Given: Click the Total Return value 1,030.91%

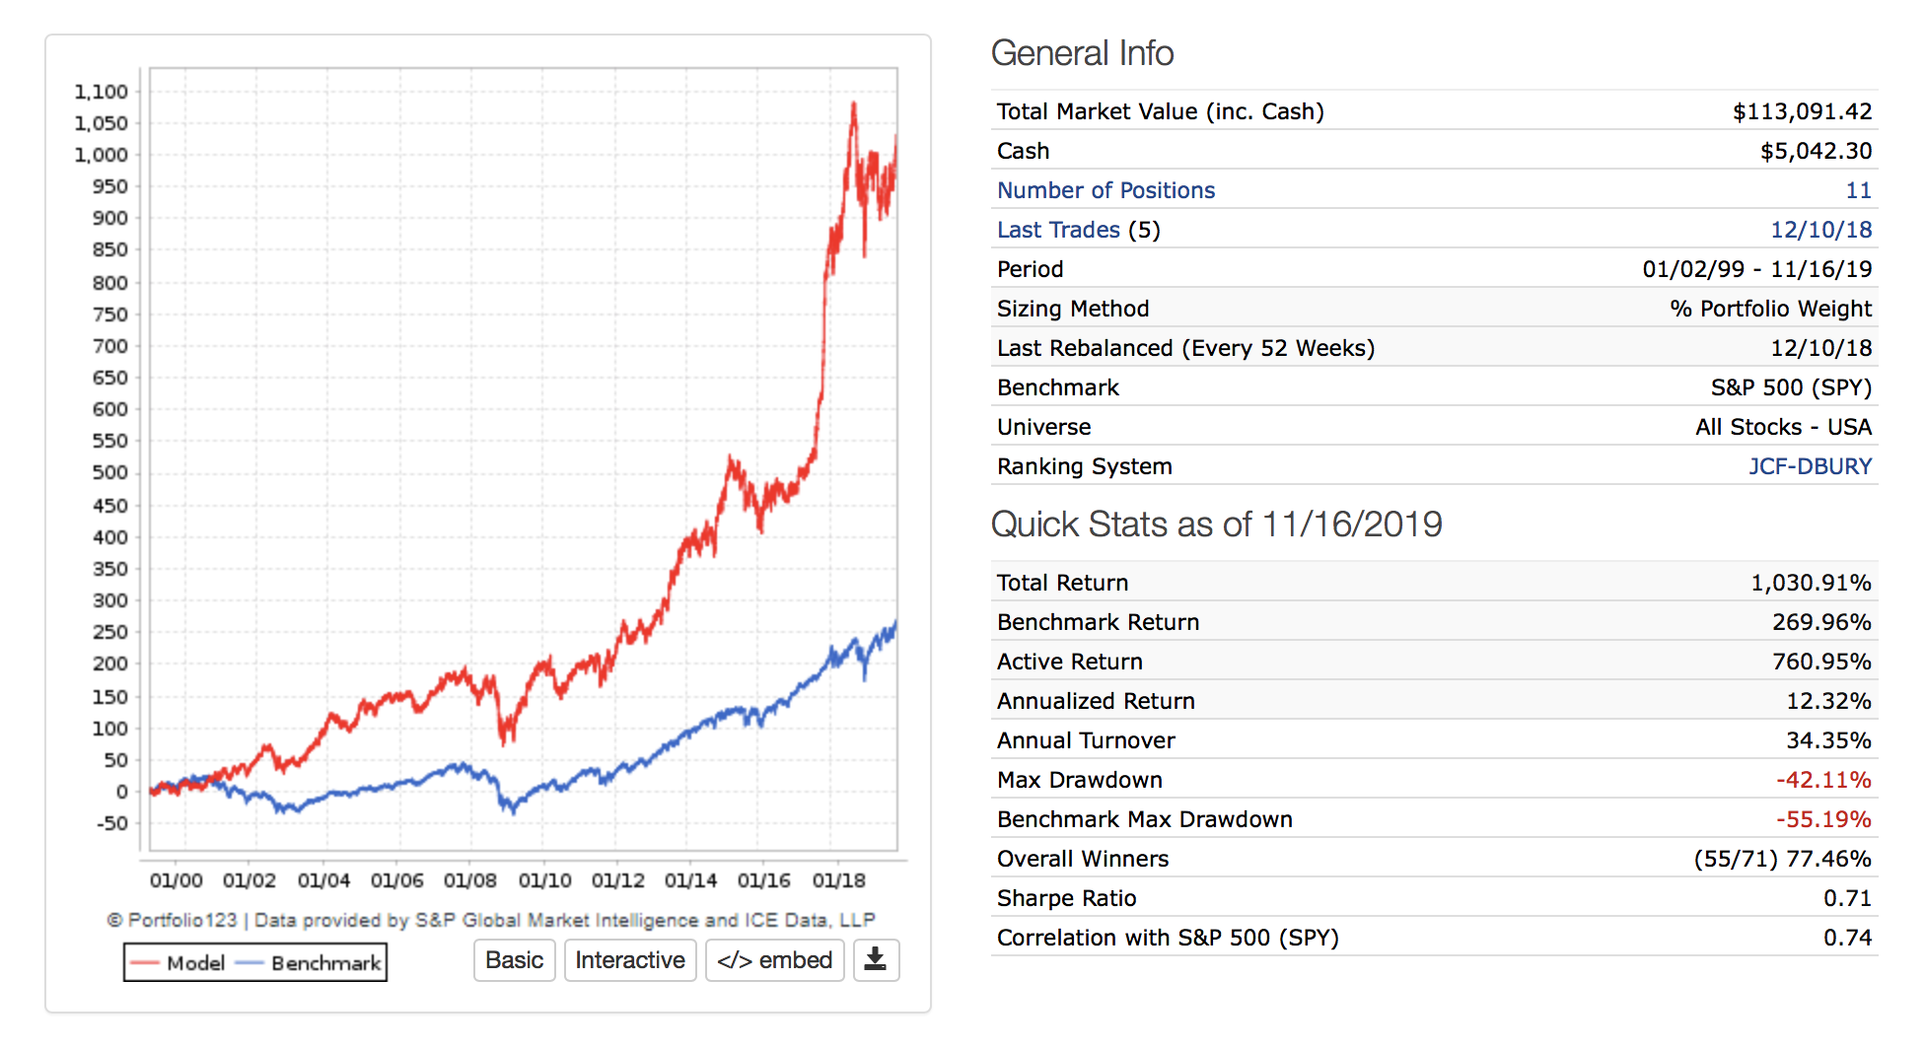Looking at the screenshot, I should [1811, 583].
